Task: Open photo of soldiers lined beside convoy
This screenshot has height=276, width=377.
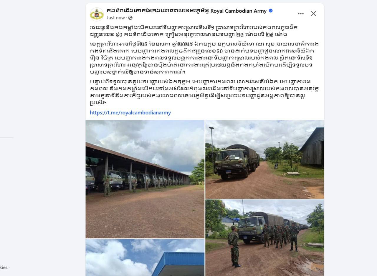Action: tap(264, 238)
